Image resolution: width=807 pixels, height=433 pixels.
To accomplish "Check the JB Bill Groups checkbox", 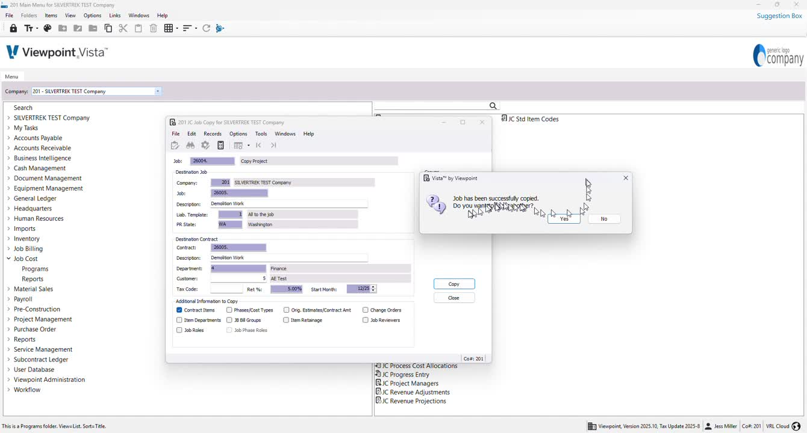I will click(x=229, y=321).
